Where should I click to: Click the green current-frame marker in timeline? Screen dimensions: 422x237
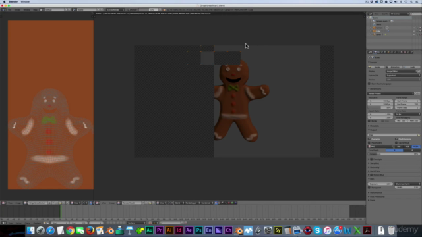point(61,212)
